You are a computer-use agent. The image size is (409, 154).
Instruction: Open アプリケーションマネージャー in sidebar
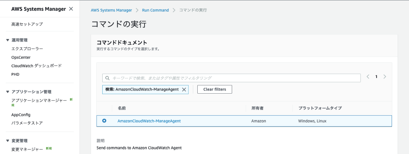tap(39, 100)
